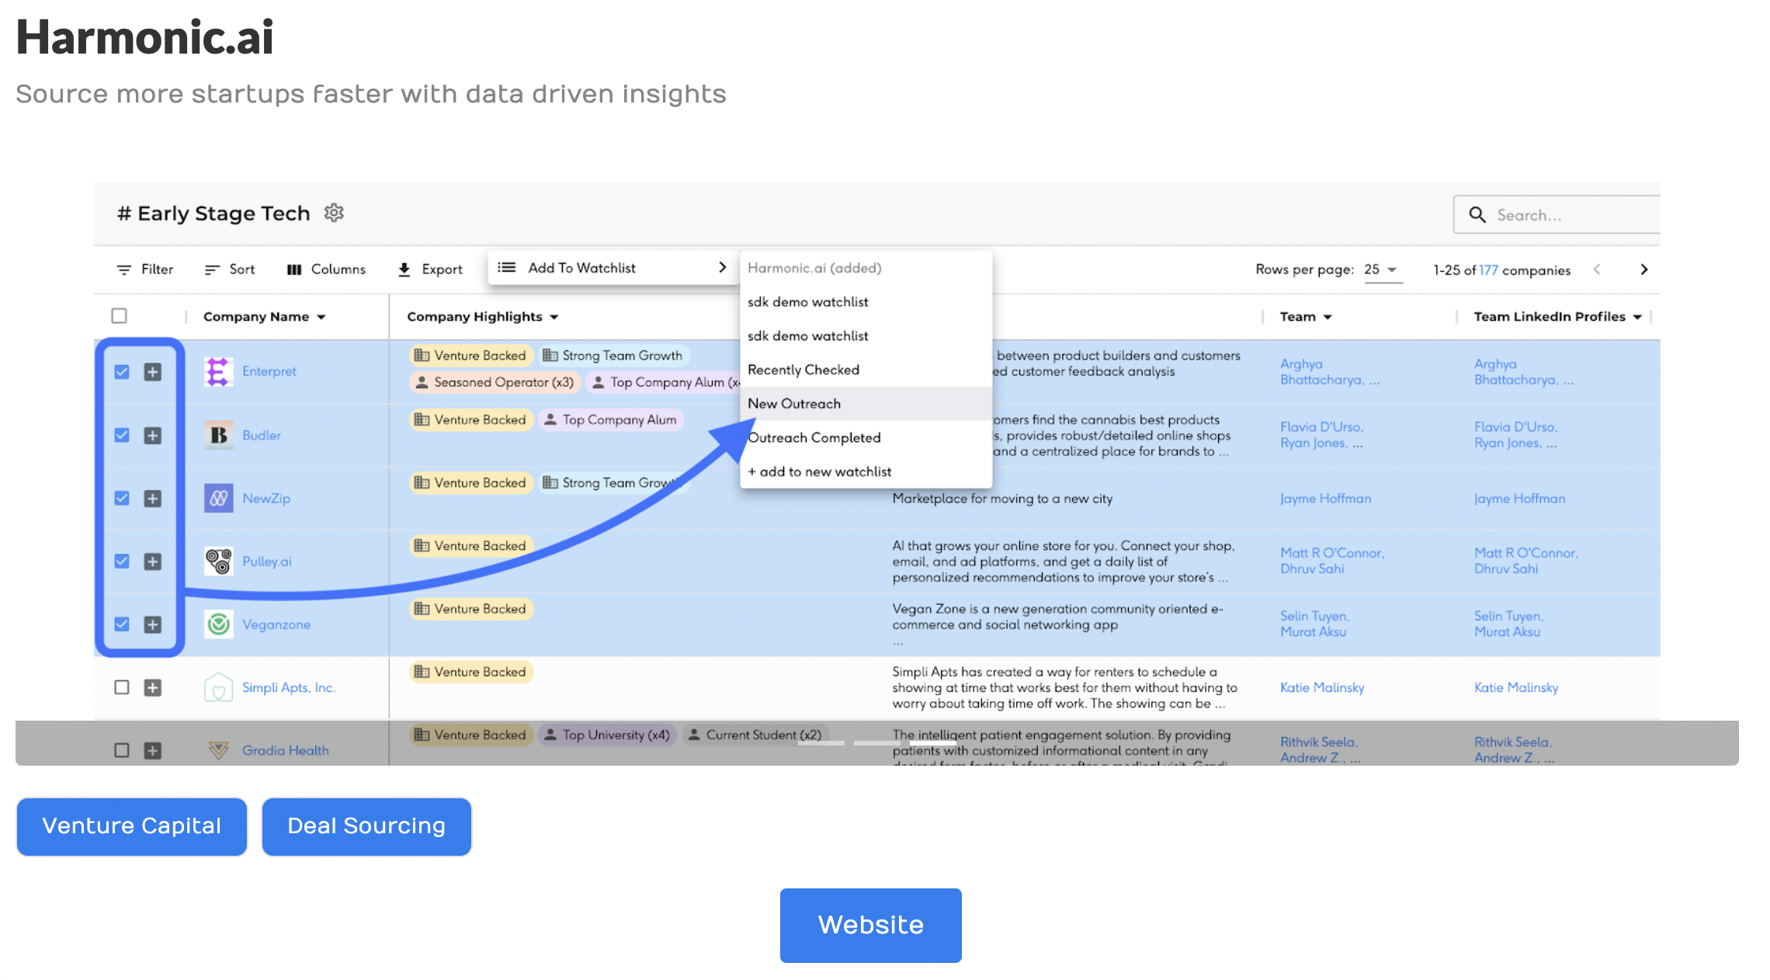Viewport: 1770px width, 980px height.
Task: Toggle the select-all header checkbox
Action: [119, 316]
